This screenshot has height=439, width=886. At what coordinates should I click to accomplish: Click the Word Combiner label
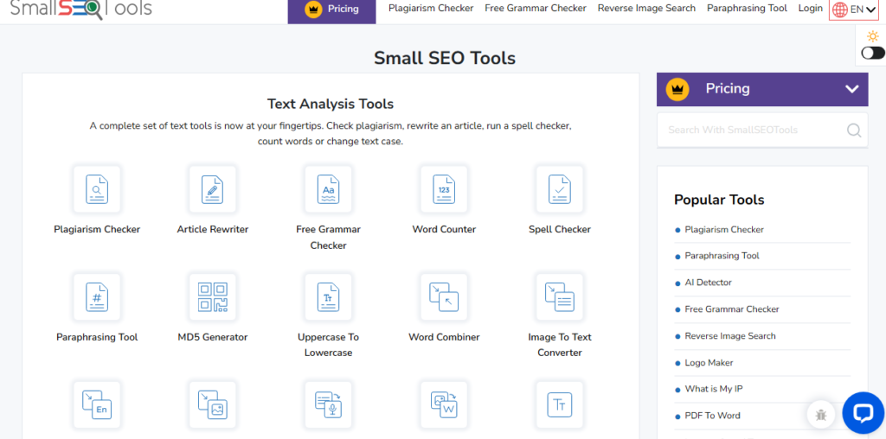(444, 337)
